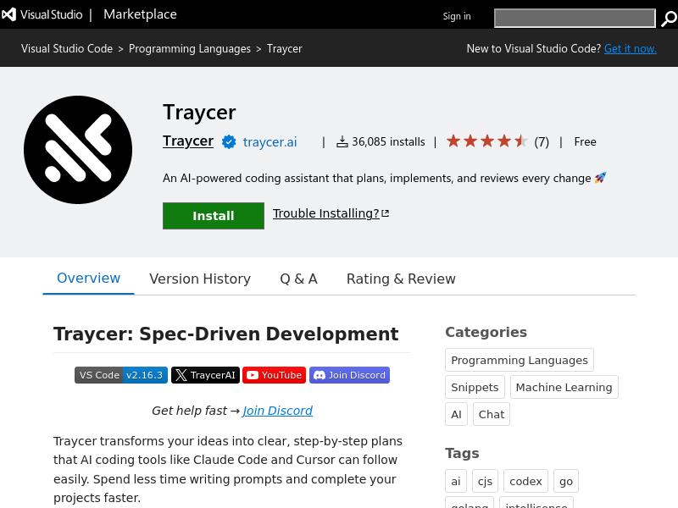Select the AI category chip

[x=456, y=414]
